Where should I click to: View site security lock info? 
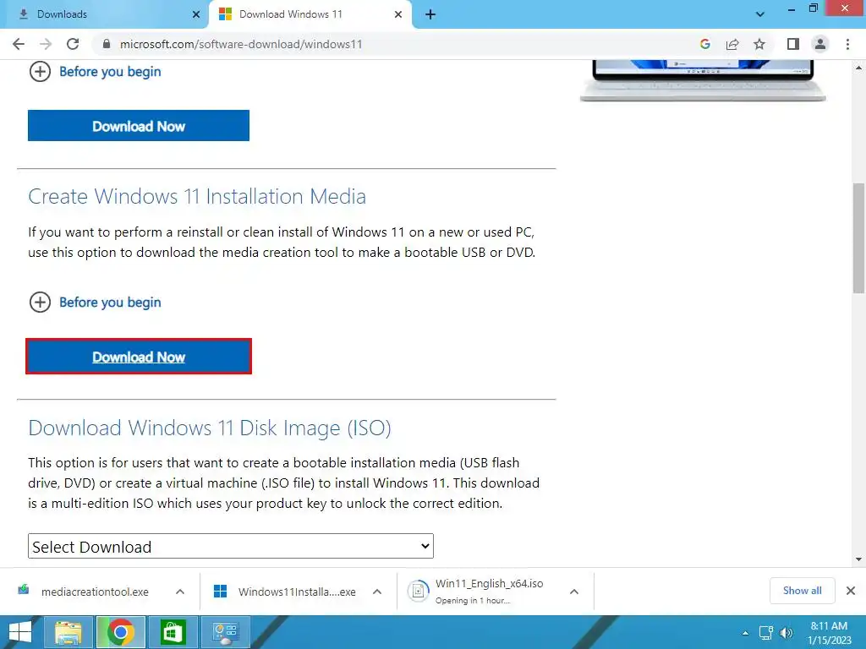click(x=107, y=44)
